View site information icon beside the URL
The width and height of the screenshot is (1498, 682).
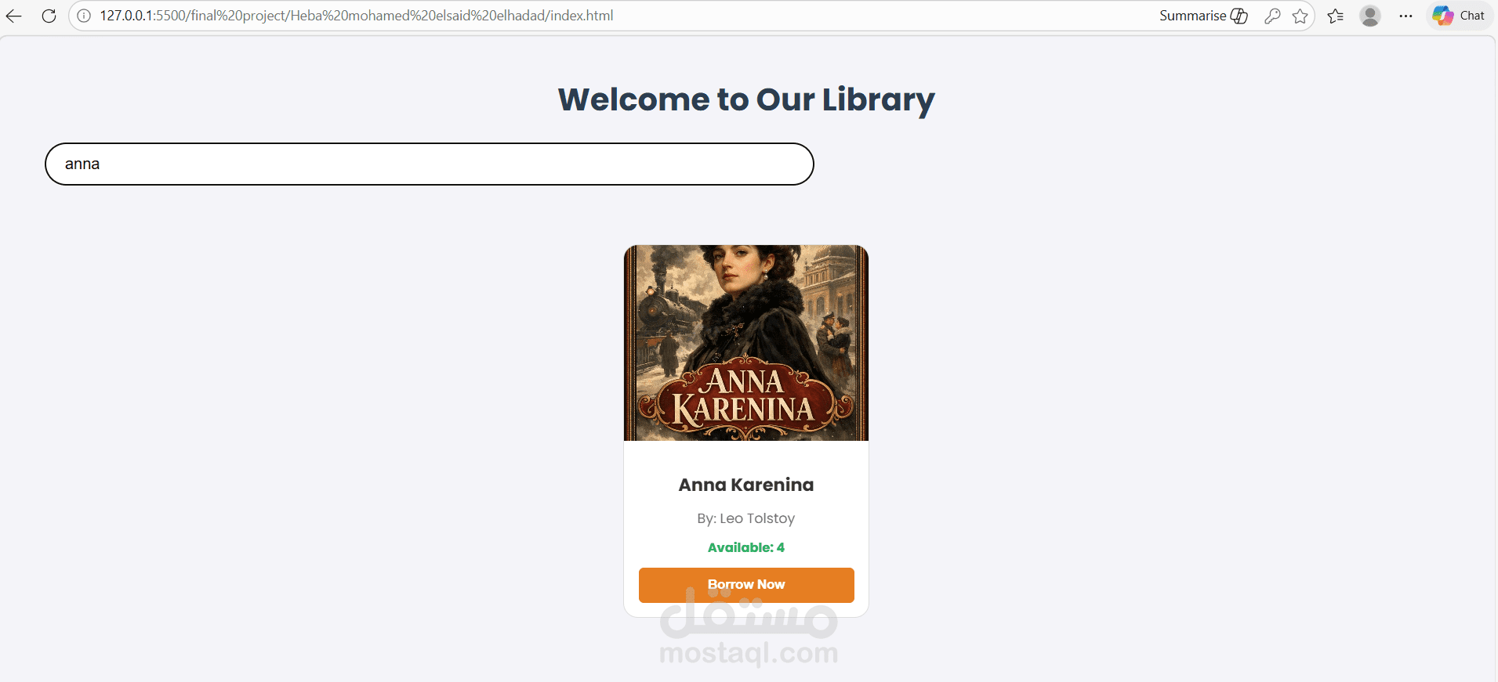(84, 16)
